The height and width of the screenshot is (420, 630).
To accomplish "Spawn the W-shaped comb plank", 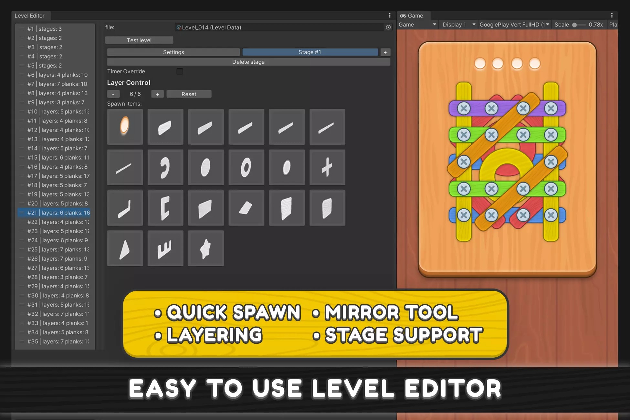I will click(165, 248).
